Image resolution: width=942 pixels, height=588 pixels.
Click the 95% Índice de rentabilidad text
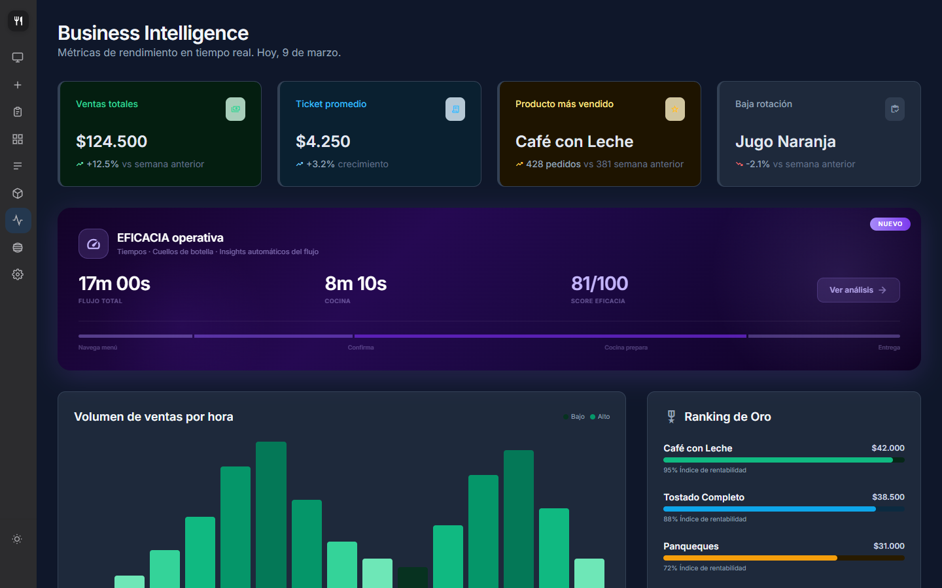(x=705, y=470)
